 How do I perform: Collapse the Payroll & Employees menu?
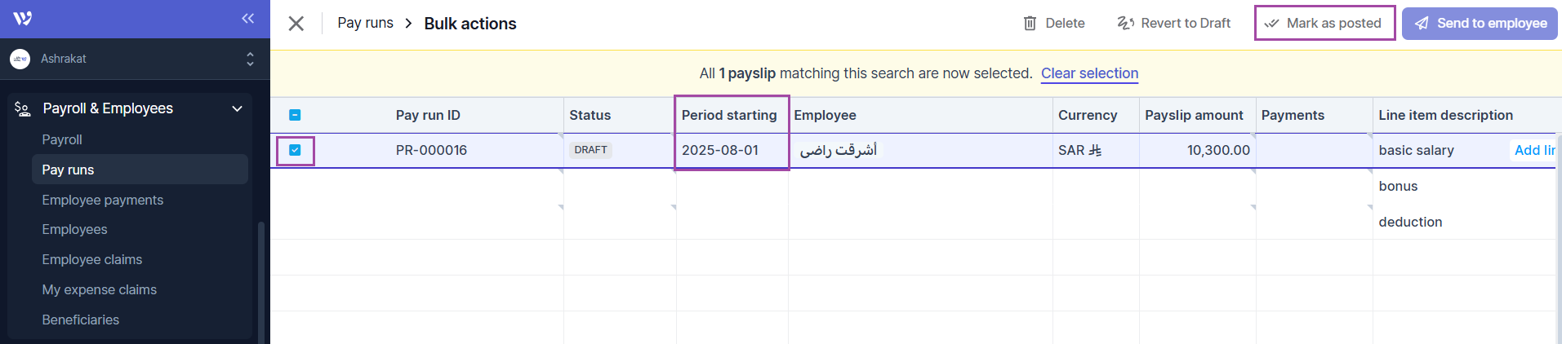pyautogui.click(x=237, y=108)
